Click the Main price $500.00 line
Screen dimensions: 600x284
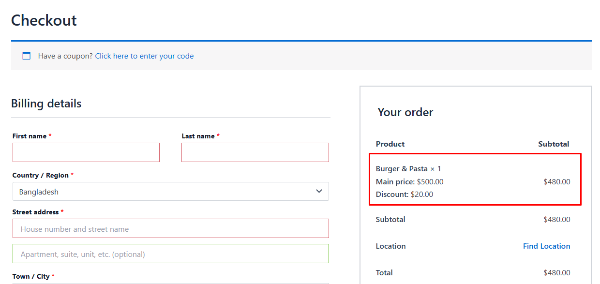click(x=409, y=182)
